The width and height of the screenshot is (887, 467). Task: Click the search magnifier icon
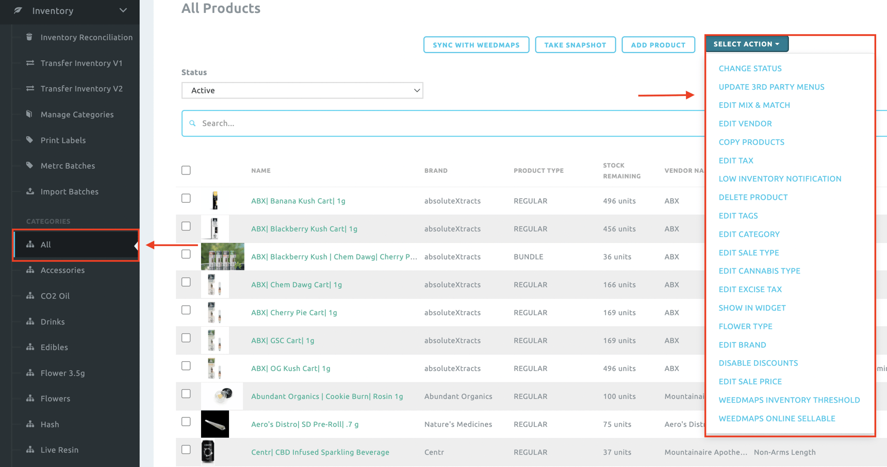[x=192, y=123]
